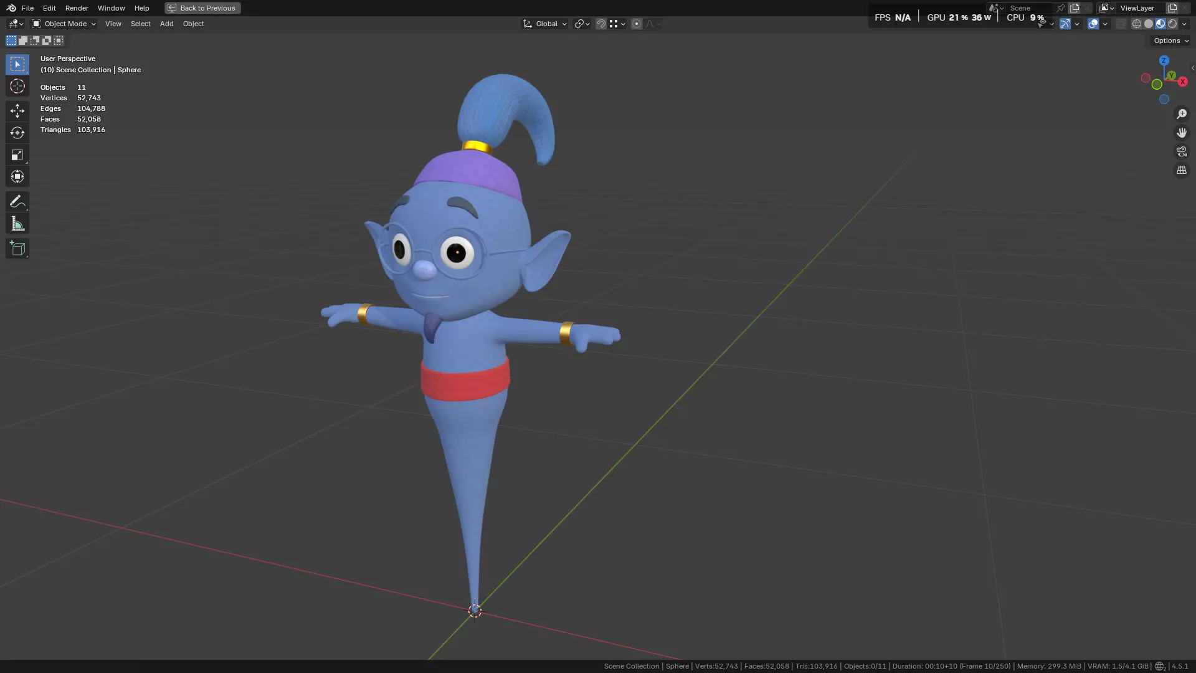Click Back to Previous button
This screenshot has width=1196, height=673.
tap(202, 8)
